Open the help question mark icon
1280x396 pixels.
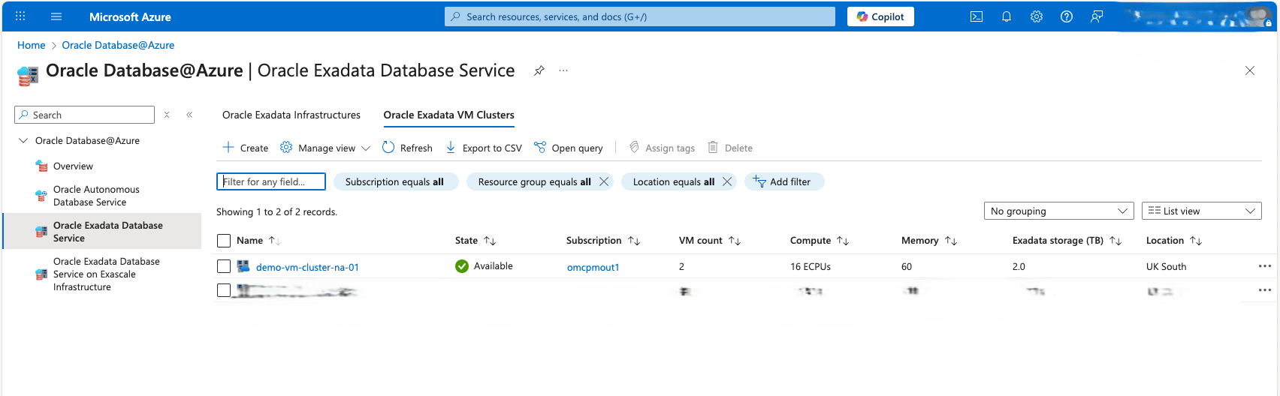pos(1067,16)
